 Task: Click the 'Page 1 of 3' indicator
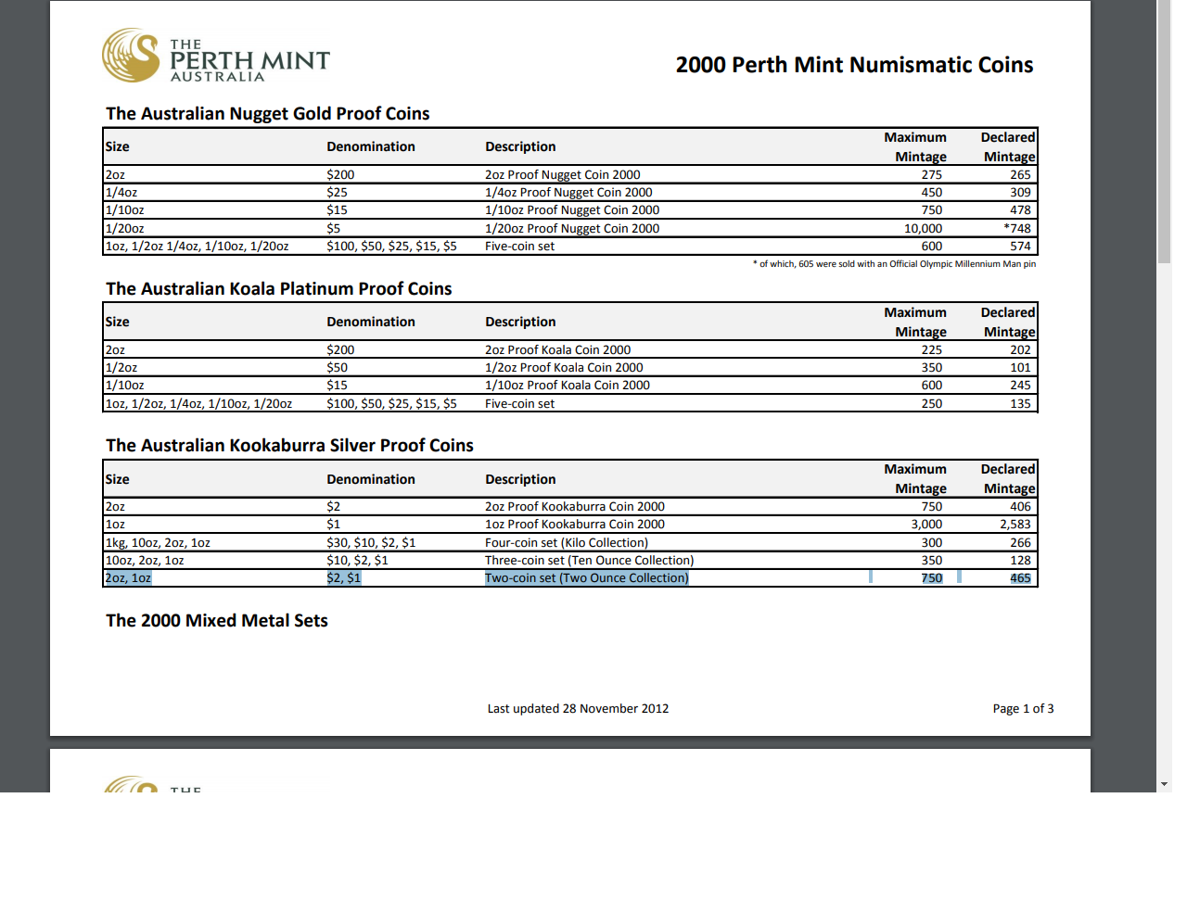(x=1023, y=709)
